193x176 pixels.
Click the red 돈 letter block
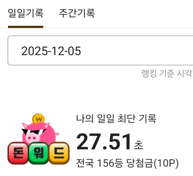[x=18, y=153]
